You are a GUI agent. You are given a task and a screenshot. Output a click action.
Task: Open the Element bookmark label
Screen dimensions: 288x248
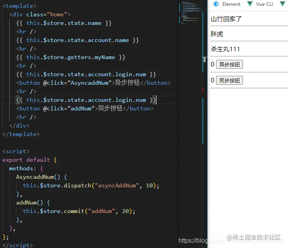pyautogui.click(x=231, y=4)
